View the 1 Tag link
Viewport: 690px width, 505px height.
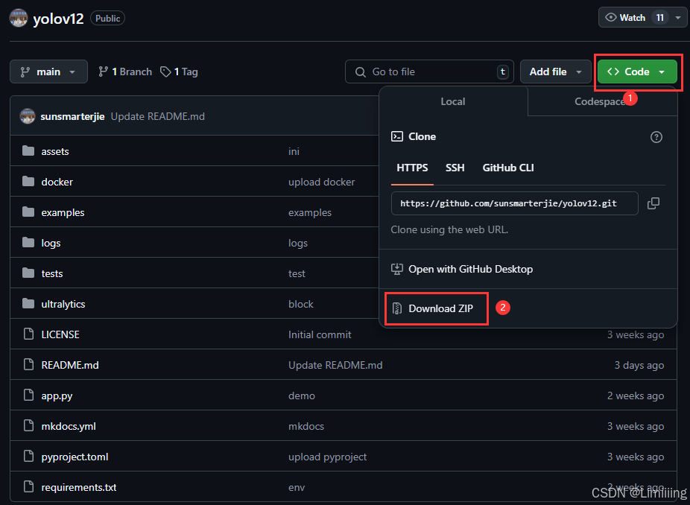[179, 72]
